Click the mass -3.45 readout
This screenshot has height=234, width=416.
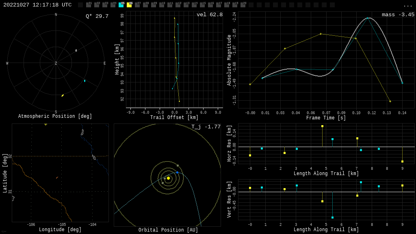(x=398, y=15)
